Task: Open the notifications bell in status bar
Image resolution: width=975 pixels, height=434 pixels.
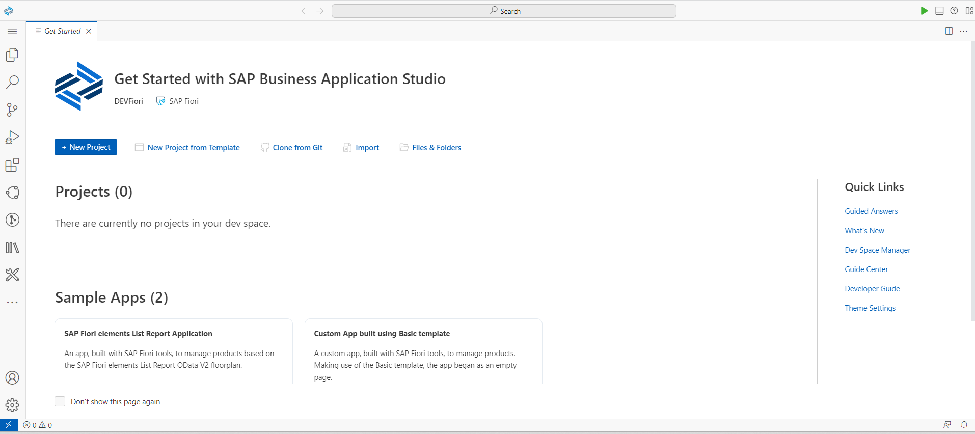Action: [964, 425]
